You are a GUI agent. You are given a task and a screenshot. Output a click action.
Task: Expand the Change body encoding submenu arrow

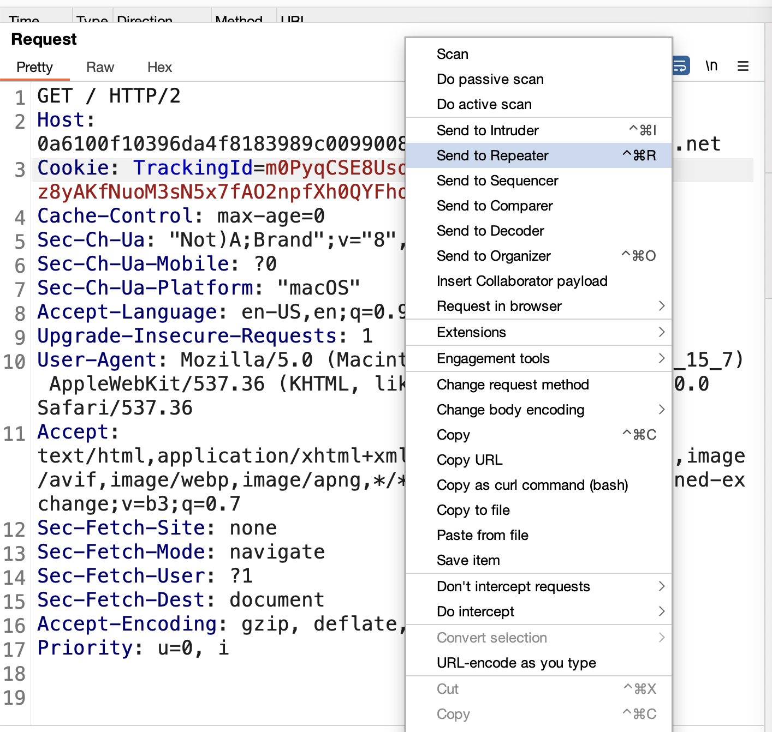[x=662, y=410]
